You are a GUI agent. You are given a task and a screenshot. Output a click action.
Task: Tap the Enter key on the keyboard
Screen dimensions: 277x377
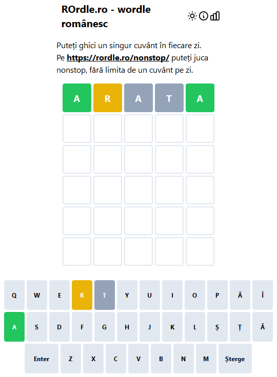[42, 359]
